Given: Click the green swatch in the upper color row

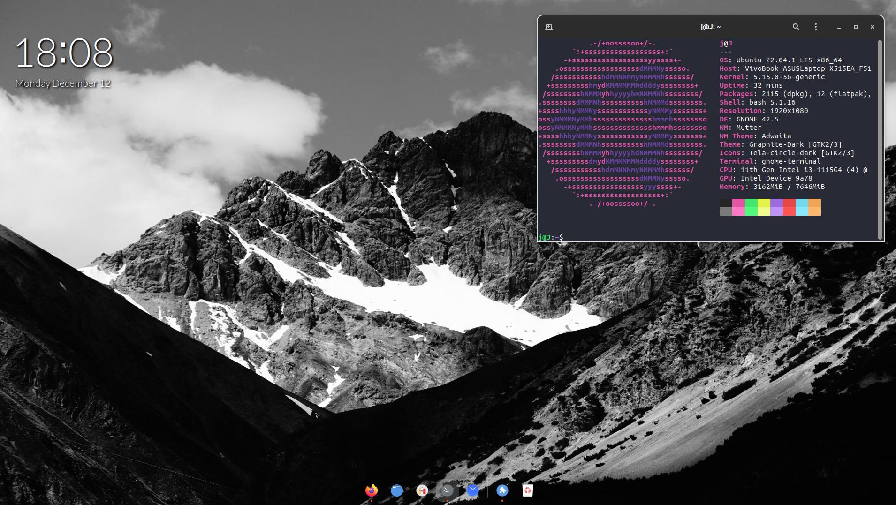Looking at the screenshot, I should pos(751,203).
